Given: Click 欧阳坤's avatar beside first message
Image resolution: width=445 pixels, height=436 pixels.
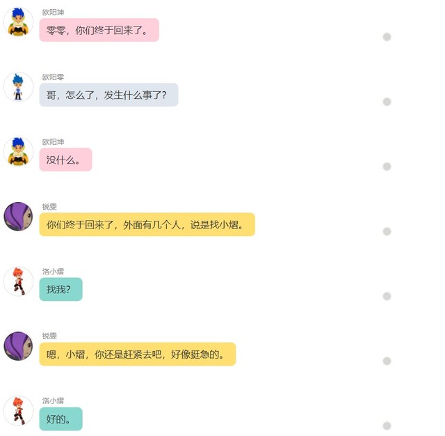Looking at the screenshot, I should pyautogui.click(x=18, y=22).
